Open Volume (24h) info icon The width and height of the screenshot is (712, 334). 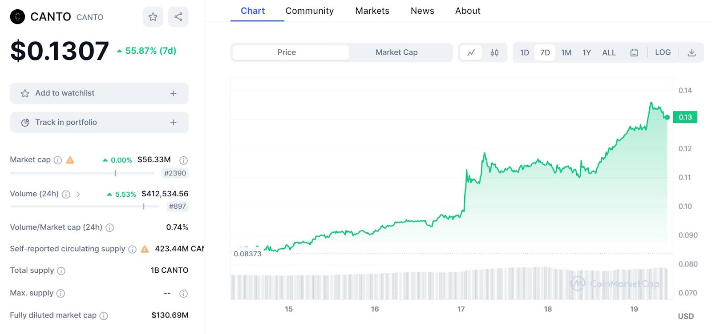click(66, 194)
